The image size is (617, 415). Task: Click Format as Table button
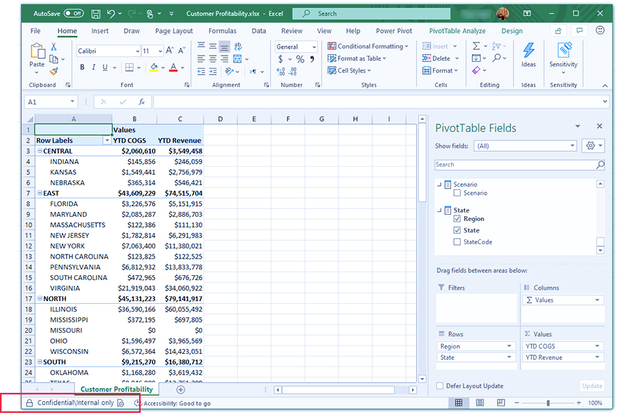[x=357, y=59]
